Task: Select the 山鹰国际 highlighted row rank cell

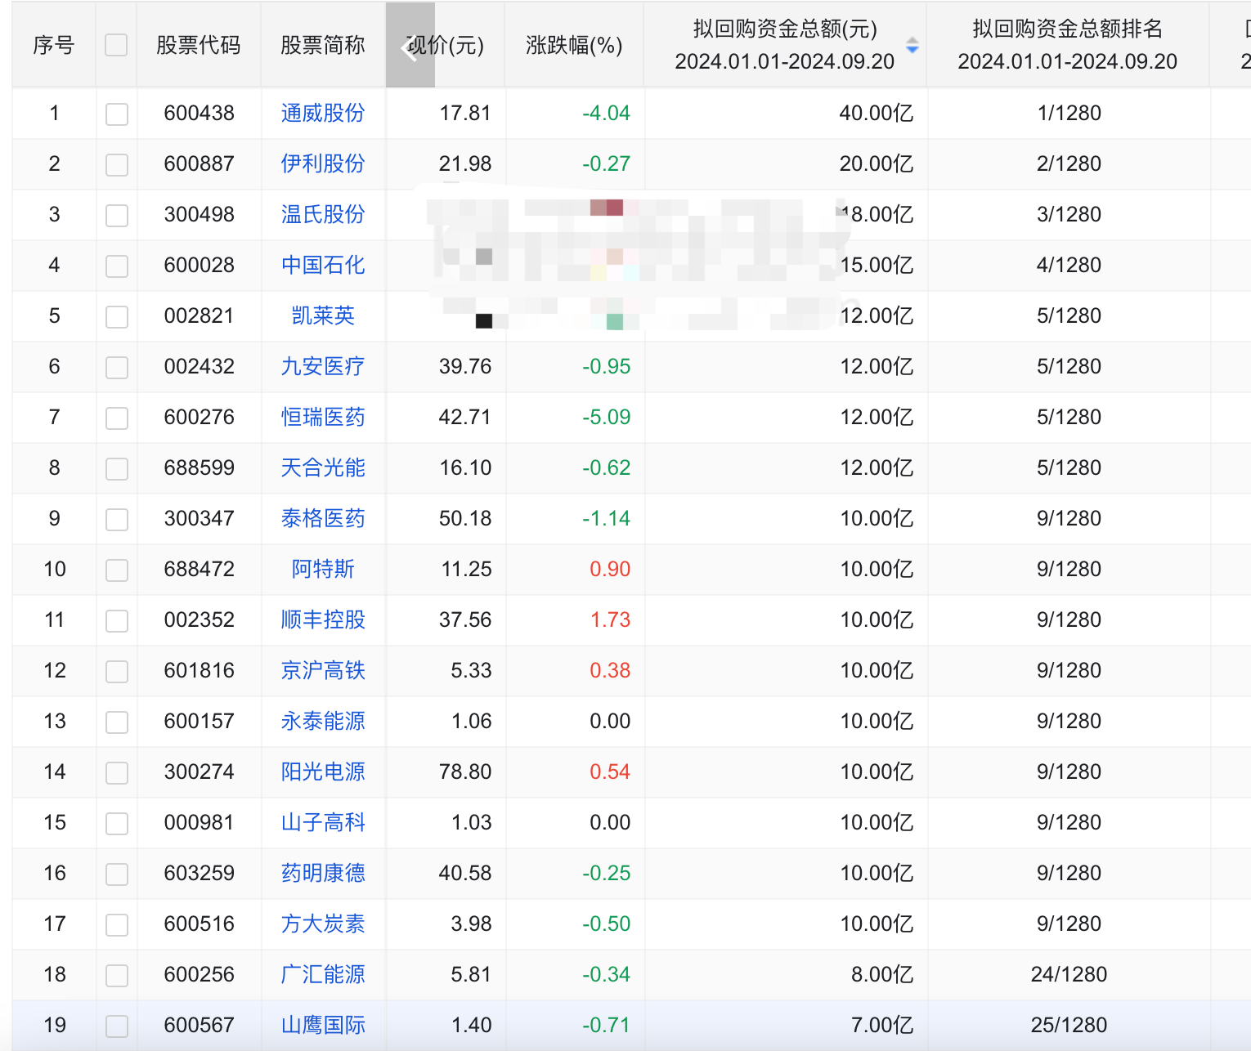Action: pos(1069,1026)
